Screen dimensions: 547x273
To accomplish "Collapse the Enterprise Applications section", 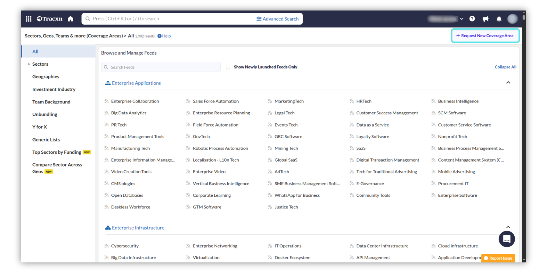I will click(508, 83).
